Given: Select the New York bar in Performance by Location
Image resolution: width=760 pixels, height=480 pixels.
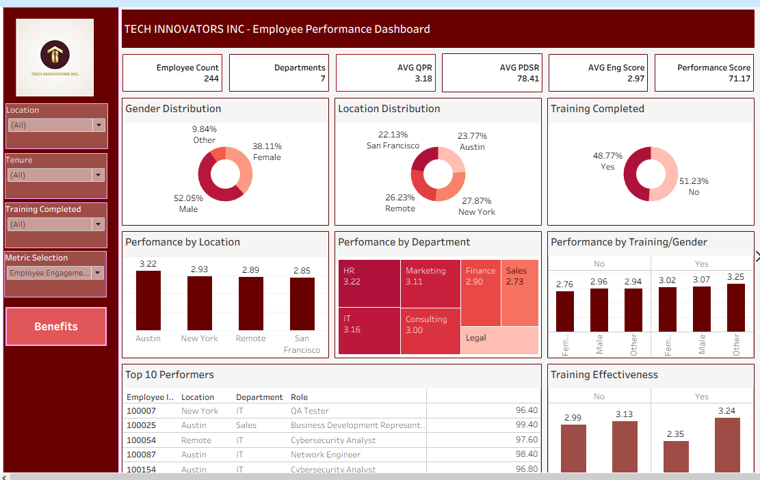Looking at the screenshot, I should tap(200, 303).
